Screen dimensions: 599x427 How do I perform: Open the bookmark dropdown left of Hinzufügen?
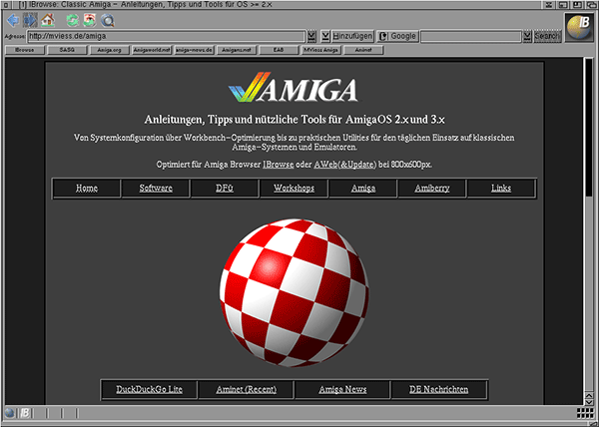click(x=325, y=36)
